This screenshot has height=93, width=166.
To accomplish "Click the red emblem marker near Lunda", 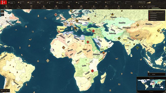I will click(92, 71).
